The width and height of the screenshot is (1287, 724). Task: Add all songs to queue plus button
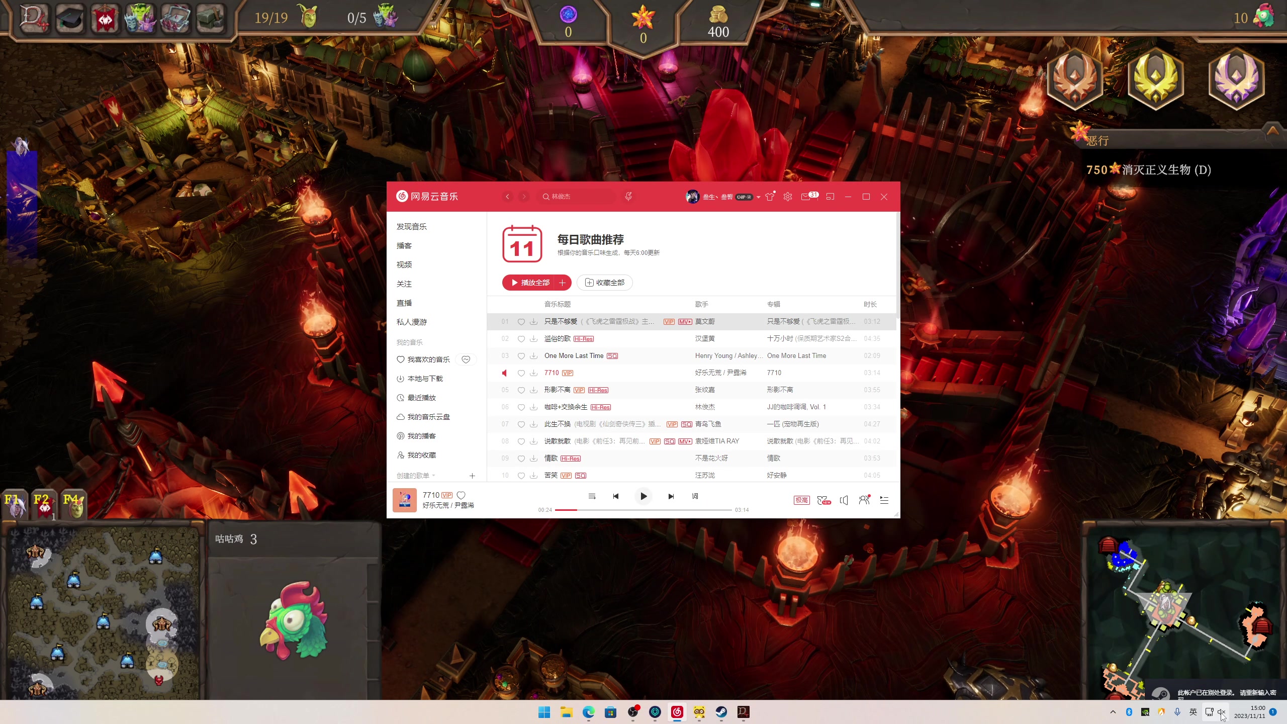[x=563, y=283]
